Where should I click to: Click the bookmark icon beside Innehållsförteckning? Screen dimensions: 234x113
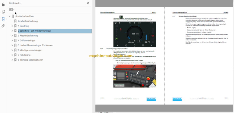(x=15, y=21)
